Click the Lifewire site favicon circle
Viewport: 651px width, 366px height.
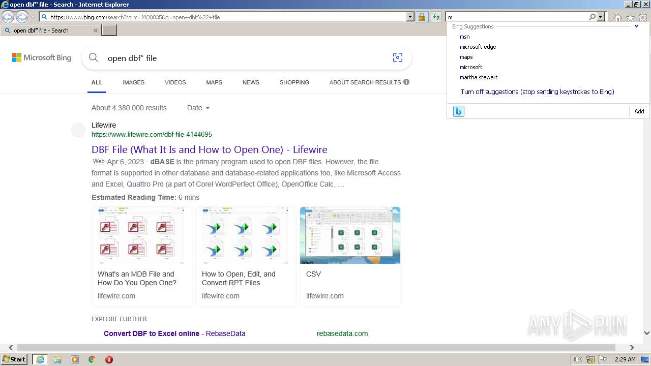click(x=78, y=130)
